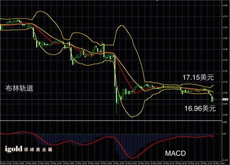Image resolution: width=230 pixels, height=165 pixels.
Task: Select the current price tag on the price axis
Action: point(225,99)
